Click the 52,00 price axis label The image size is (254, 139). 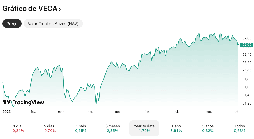point(247,71)
